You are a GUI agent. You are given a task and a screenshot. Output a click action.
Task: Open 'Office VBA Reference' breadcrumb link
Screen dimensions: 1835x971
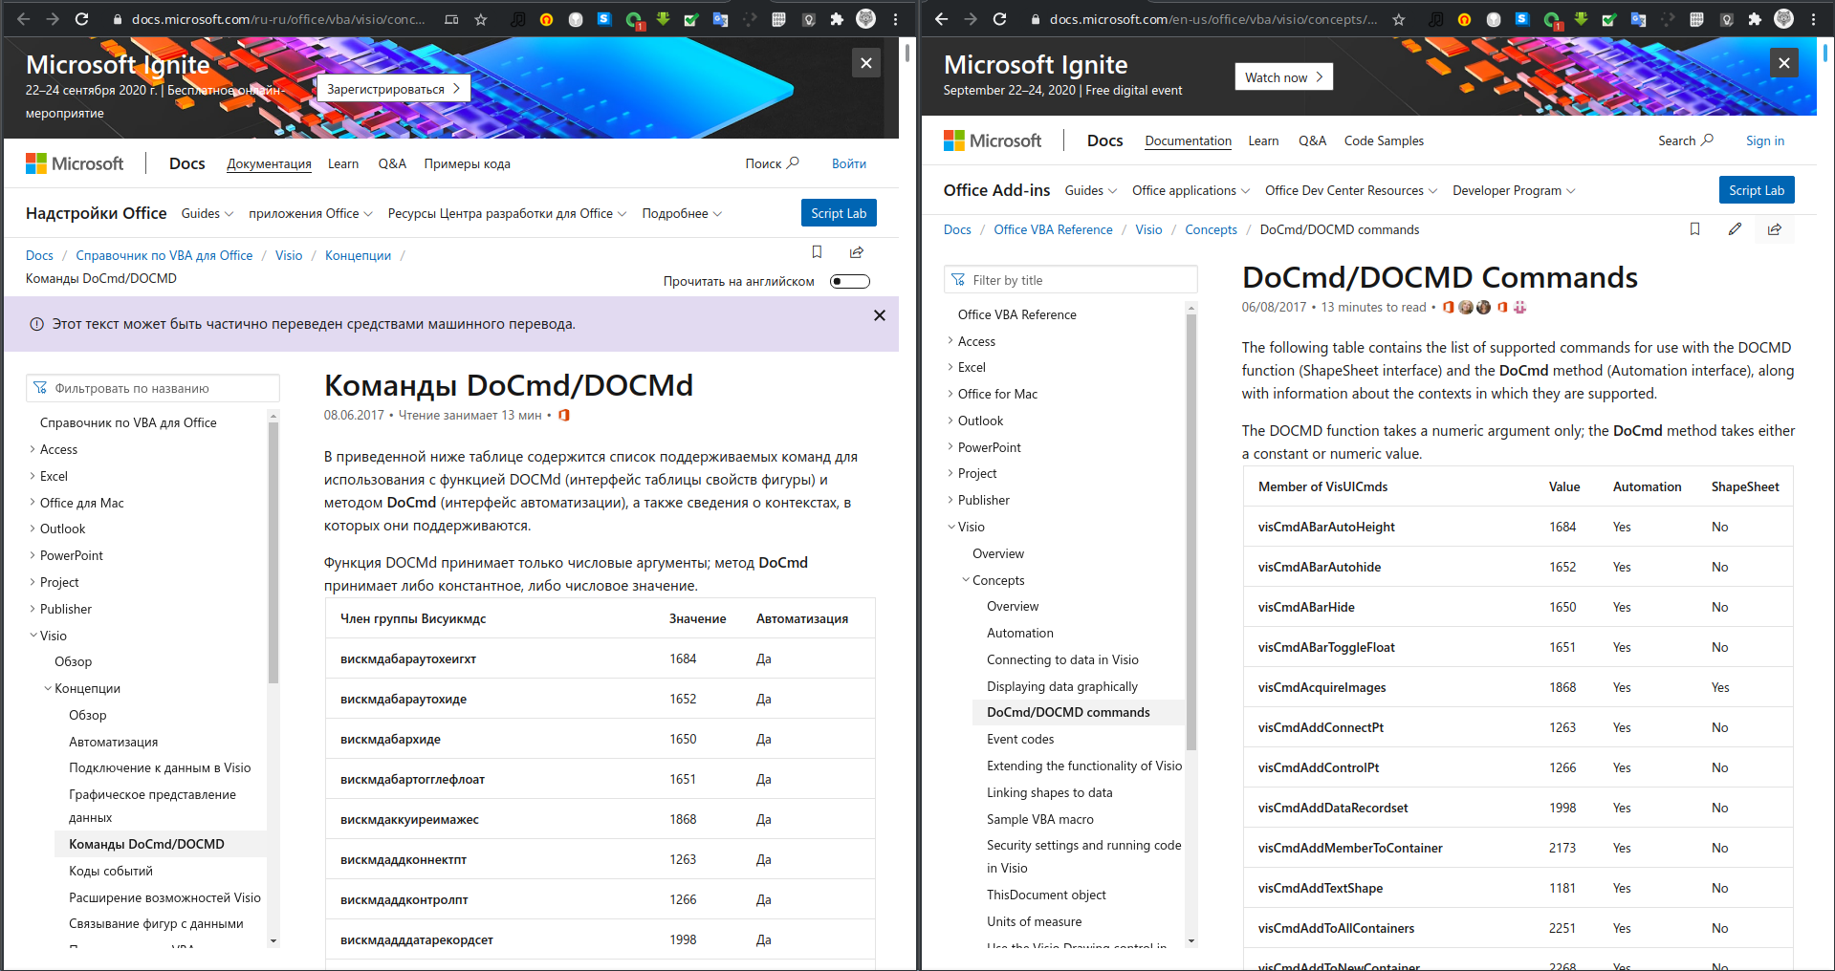tap(1053, 229)
